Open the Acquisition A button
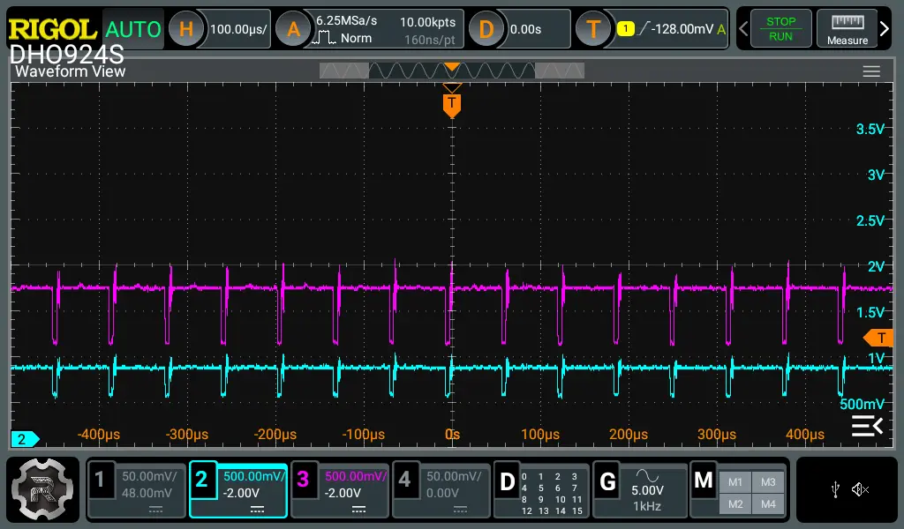 (x=293, y=29)
